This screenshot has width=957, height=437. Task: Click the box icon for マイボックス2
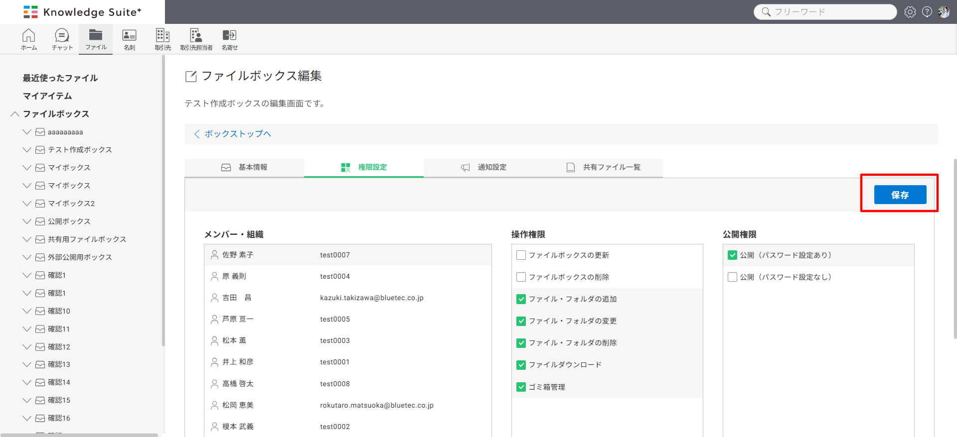[40, 204]
